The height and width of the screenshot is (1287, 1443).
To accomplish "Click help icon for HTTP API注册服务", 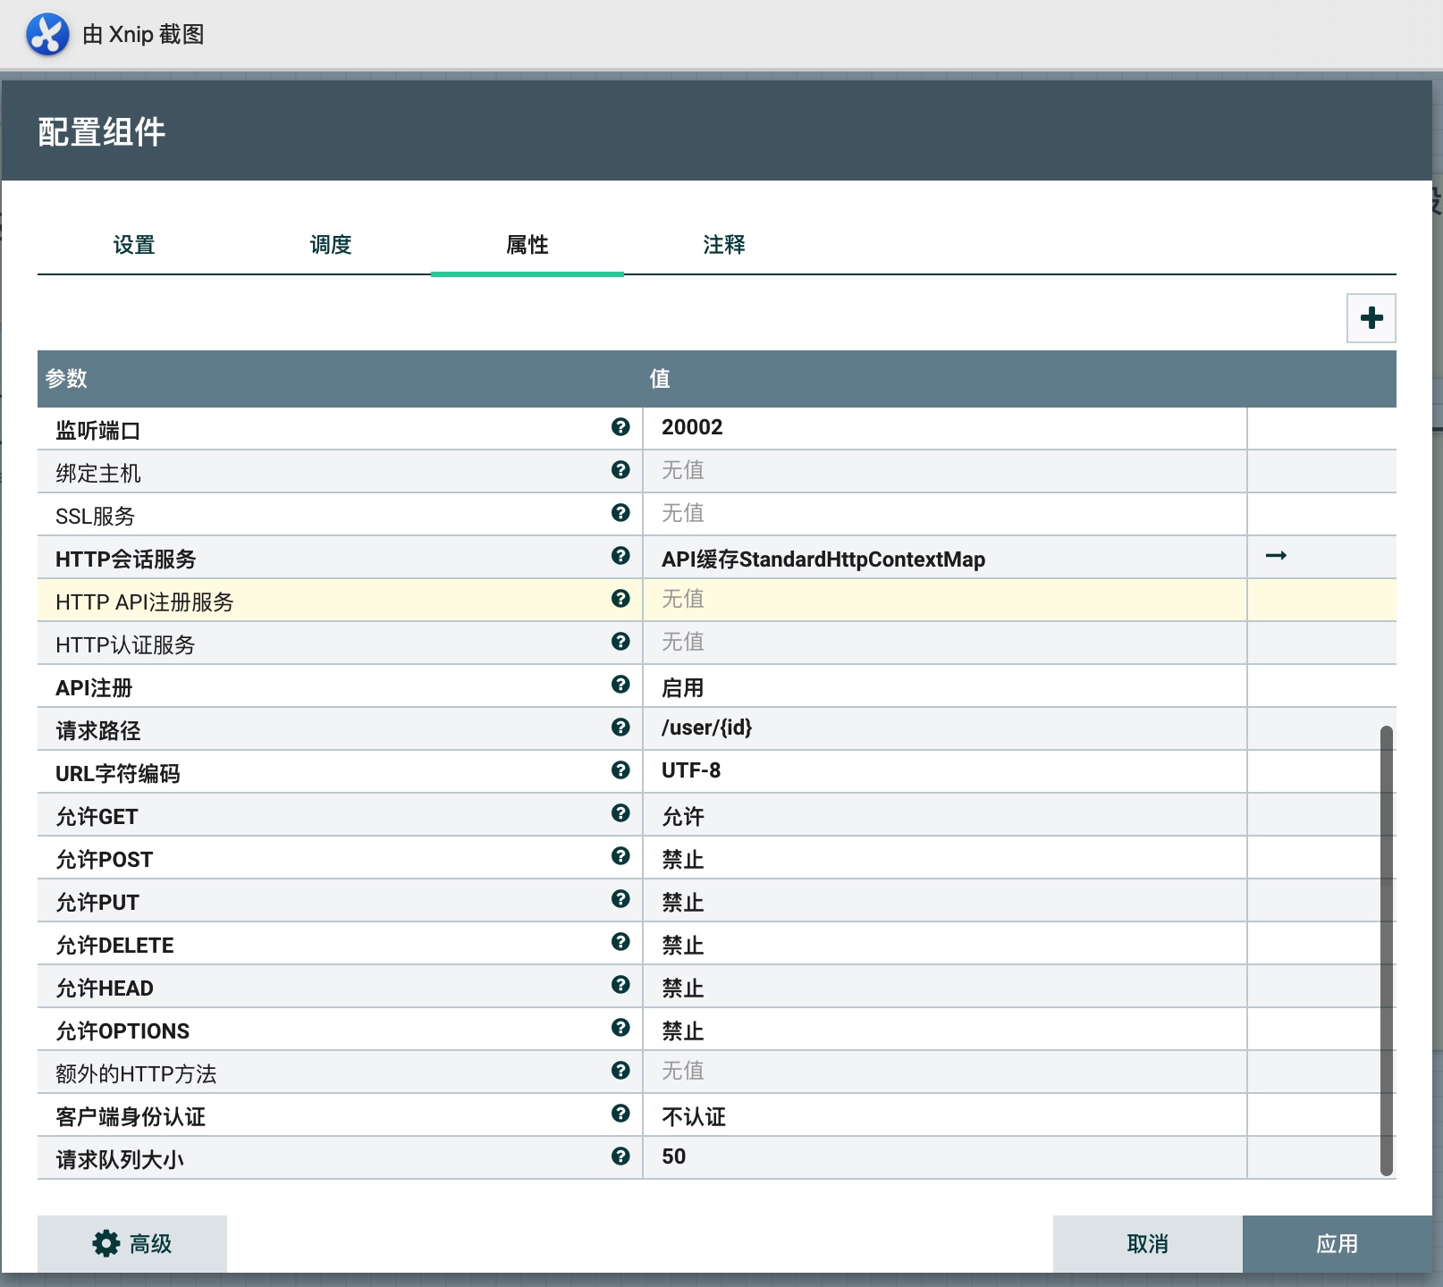I will point(620,599).
